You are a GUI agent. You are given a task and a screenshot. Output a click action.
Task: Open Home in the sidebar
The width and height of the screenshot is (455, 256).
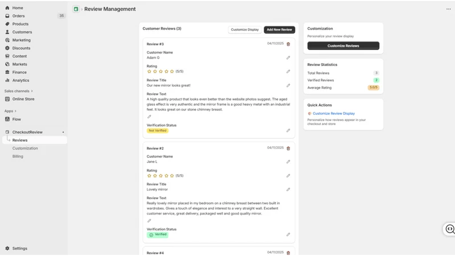18,8
